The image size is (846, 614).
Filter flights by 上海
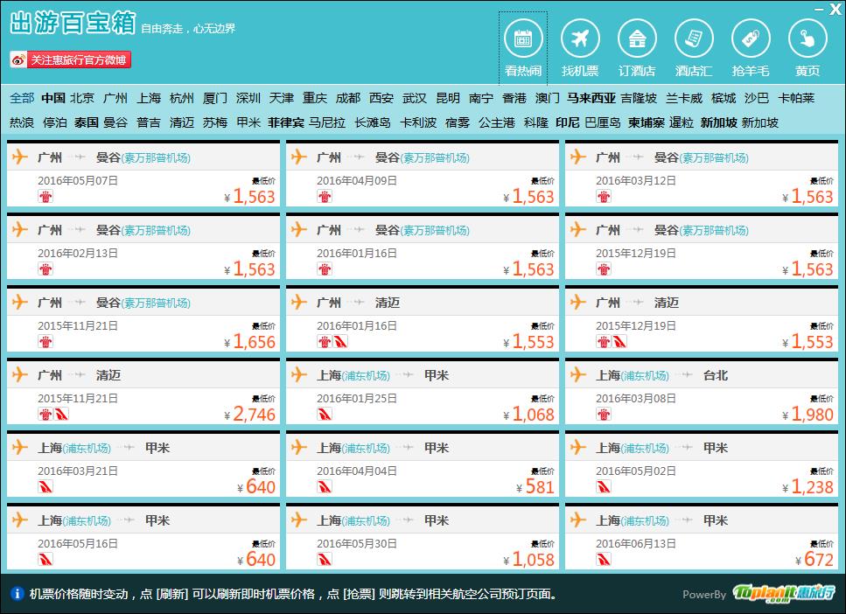point(149,98)
